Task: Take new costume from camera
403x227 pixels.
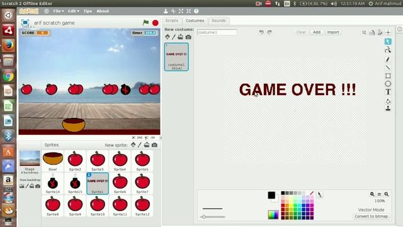Action: (x=188, y=37)
